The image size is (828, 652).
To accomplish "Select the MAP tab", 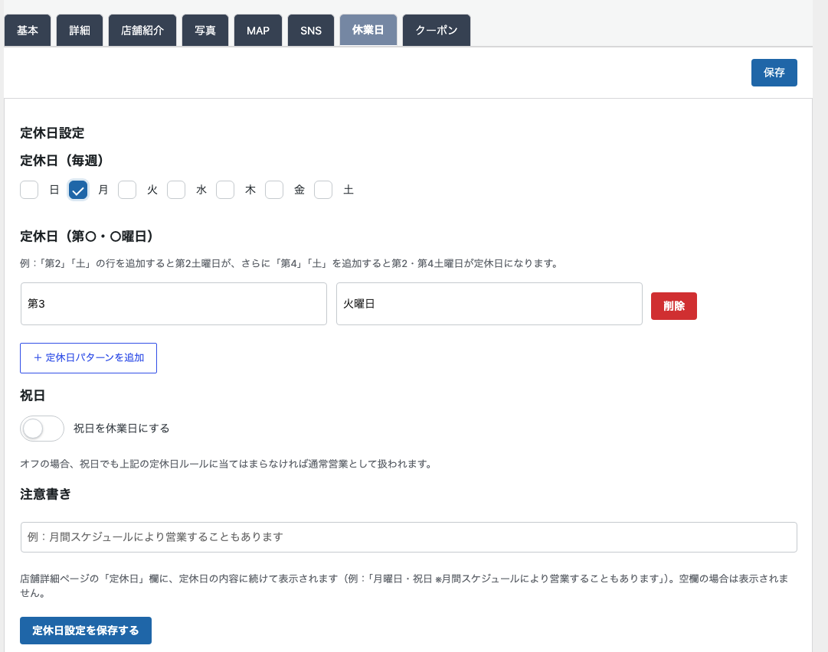I will tap(258, 31).
